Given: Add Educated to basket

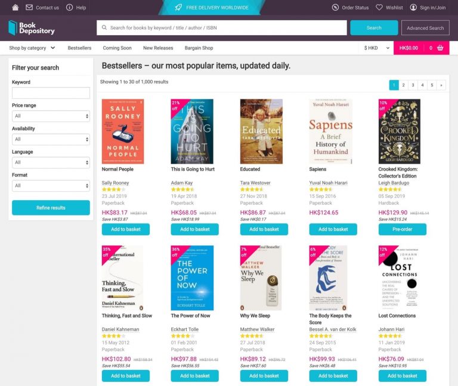Looking at the screenshot, I should tap(264, 229).
